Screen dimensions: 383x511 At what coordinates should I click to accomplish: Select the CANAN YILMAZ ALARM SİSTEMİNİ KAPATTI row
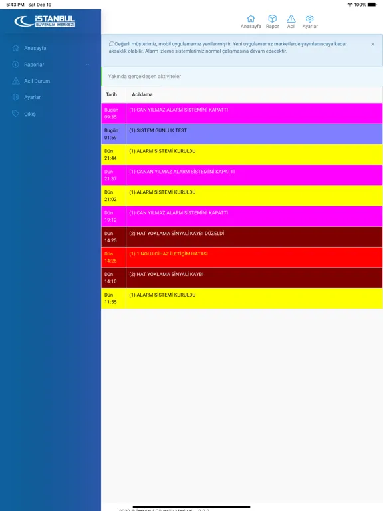(242, 175)
